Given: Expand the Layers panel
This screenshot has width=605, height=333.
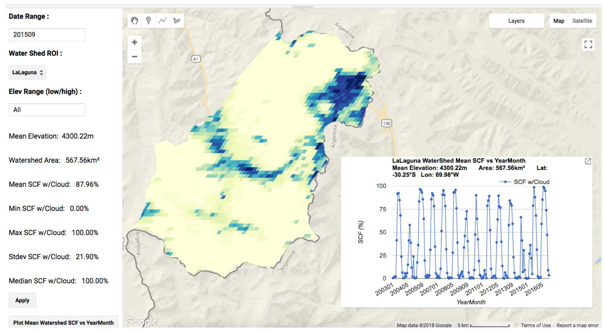Looking at the screenshot, I should tap(516, 21).
